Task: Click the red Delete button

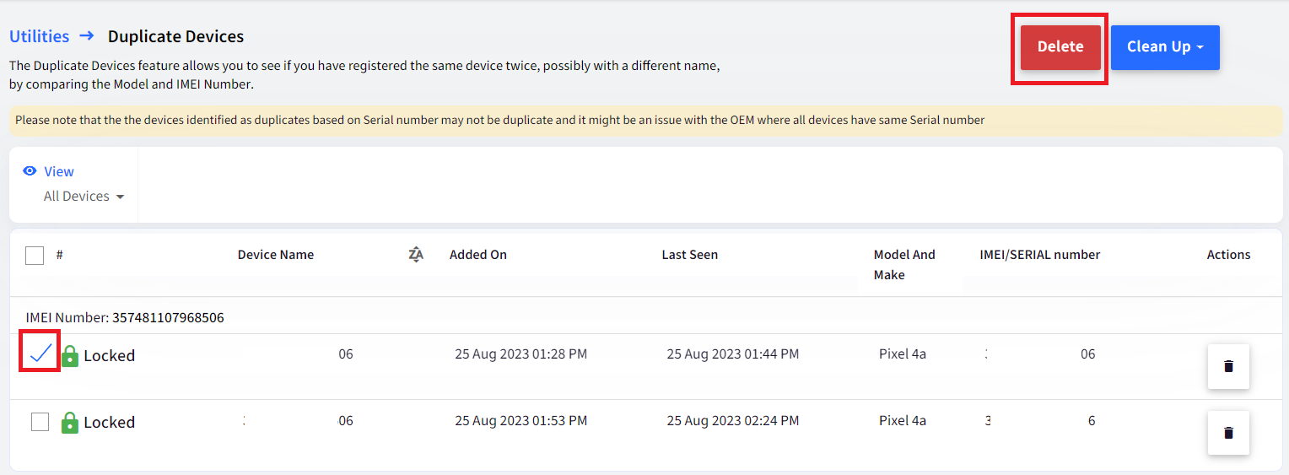Action: pos(1060,47)
